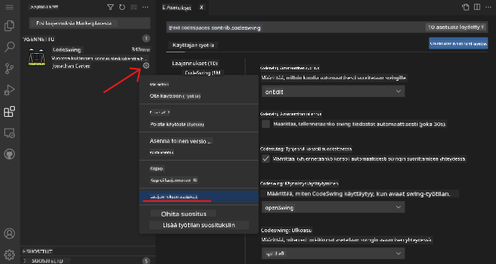Open the GitHub icon in activity bar

9,154
